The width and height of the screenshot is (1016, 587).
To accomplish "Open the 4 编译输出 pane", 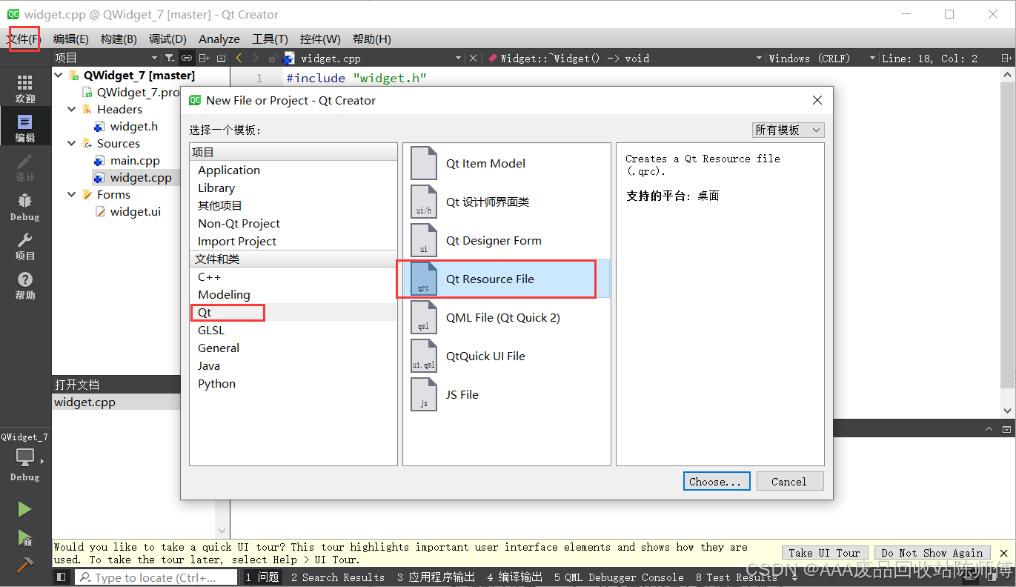I will [x=514, y=577].
